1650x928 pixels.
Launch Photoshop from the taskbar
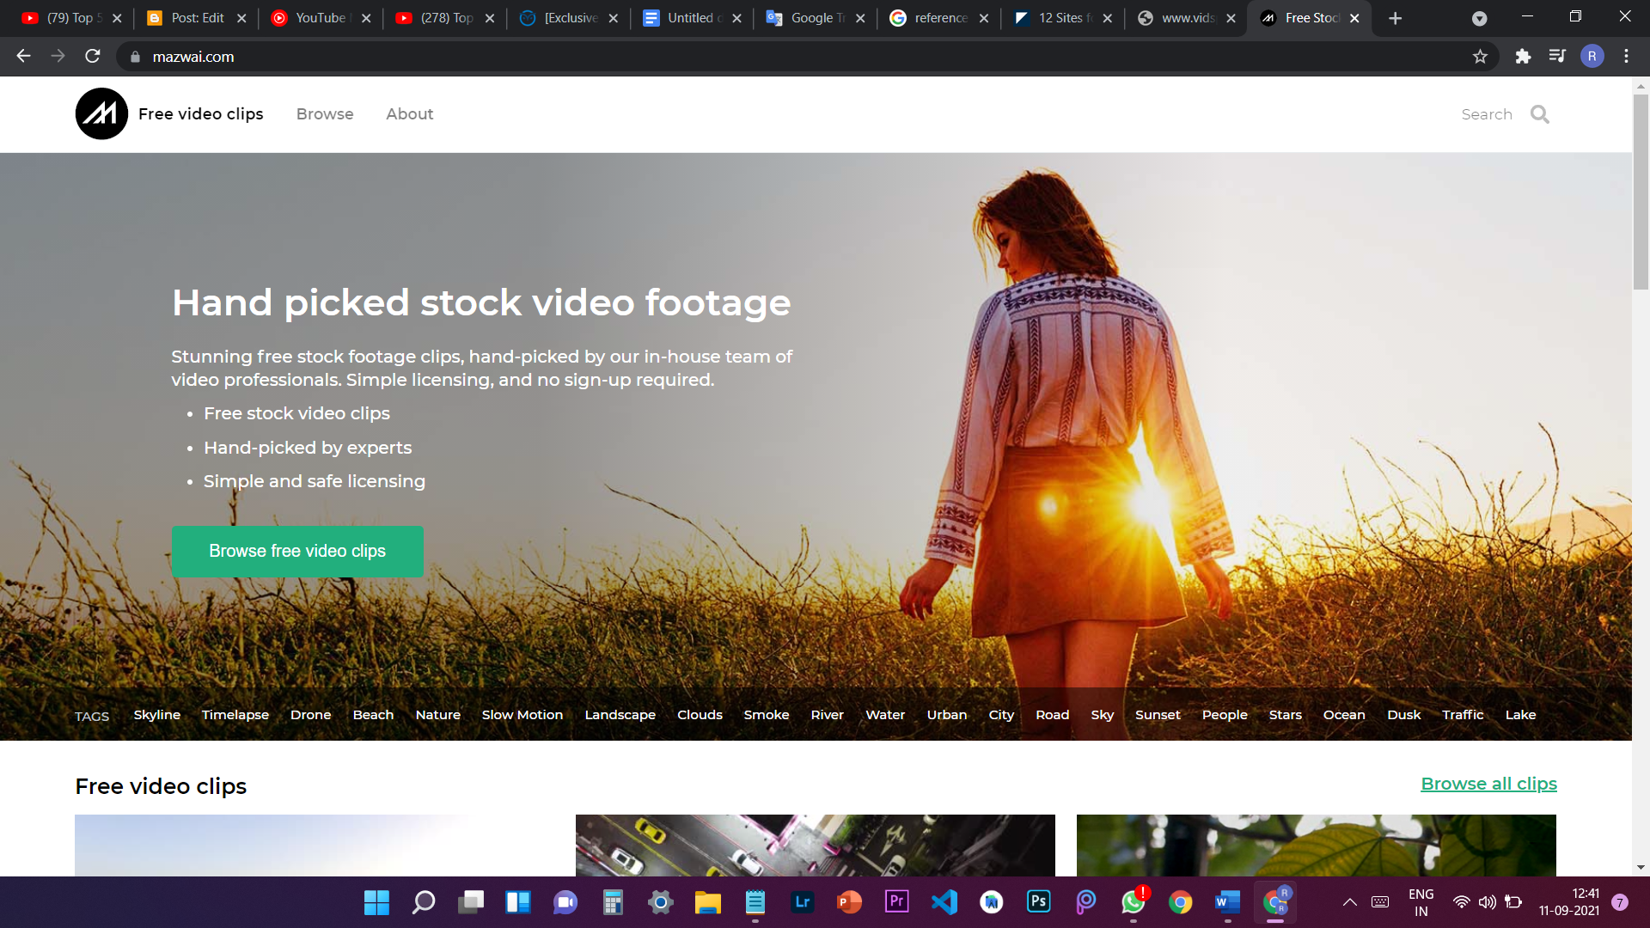[1038, 901]
